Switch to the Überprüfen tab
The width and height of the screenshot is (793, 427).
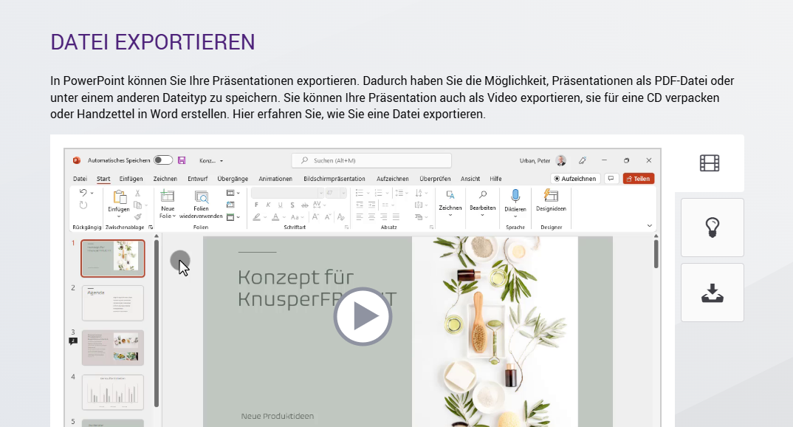pyautogui.click(x=435, y=179)
